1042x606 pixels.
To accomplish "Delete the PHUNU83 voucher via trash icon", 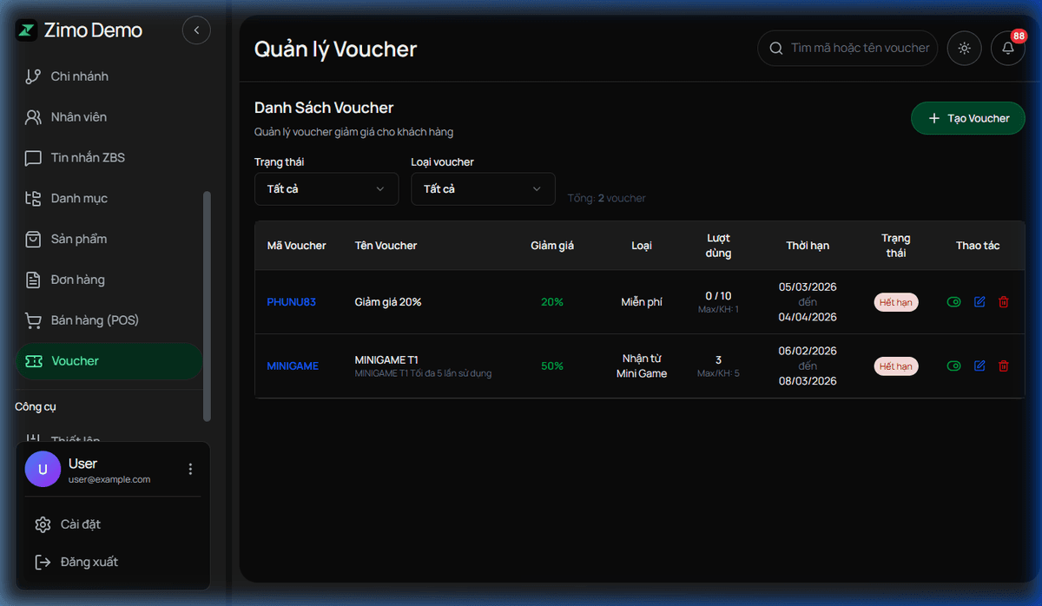I will (x=1004, y=302).
